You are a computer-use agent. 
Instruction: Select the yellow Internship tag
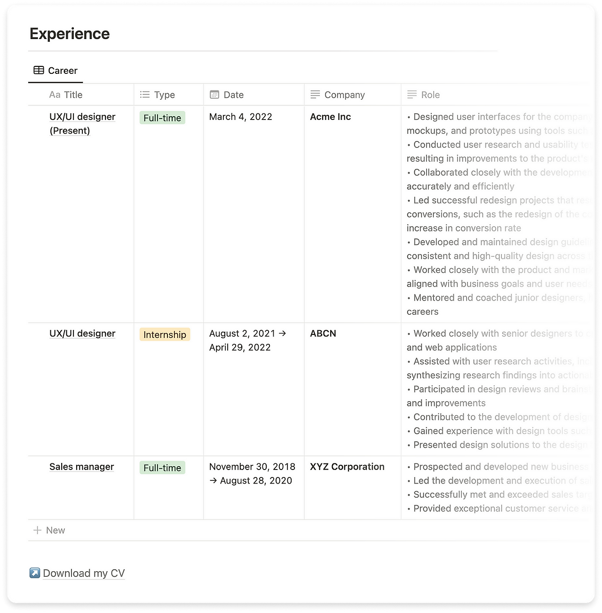tap(165, 334)
